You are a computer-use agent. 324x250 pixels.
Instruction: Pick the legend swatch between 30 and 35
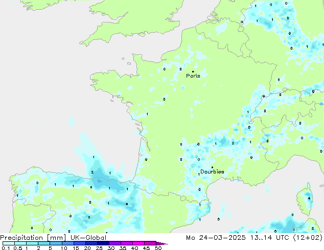pos(115,243)
